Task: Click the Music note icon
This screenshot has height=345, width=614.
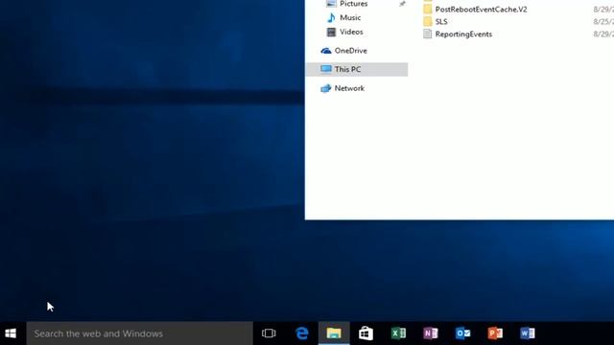Action: (331, 17)
